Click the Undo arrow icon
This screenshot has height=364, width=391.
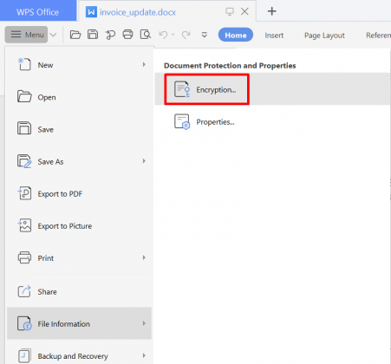tap(164, 35)
